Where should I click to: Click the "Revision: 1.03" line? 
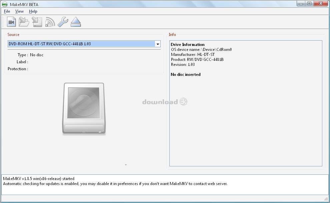(x=183, y=65)
